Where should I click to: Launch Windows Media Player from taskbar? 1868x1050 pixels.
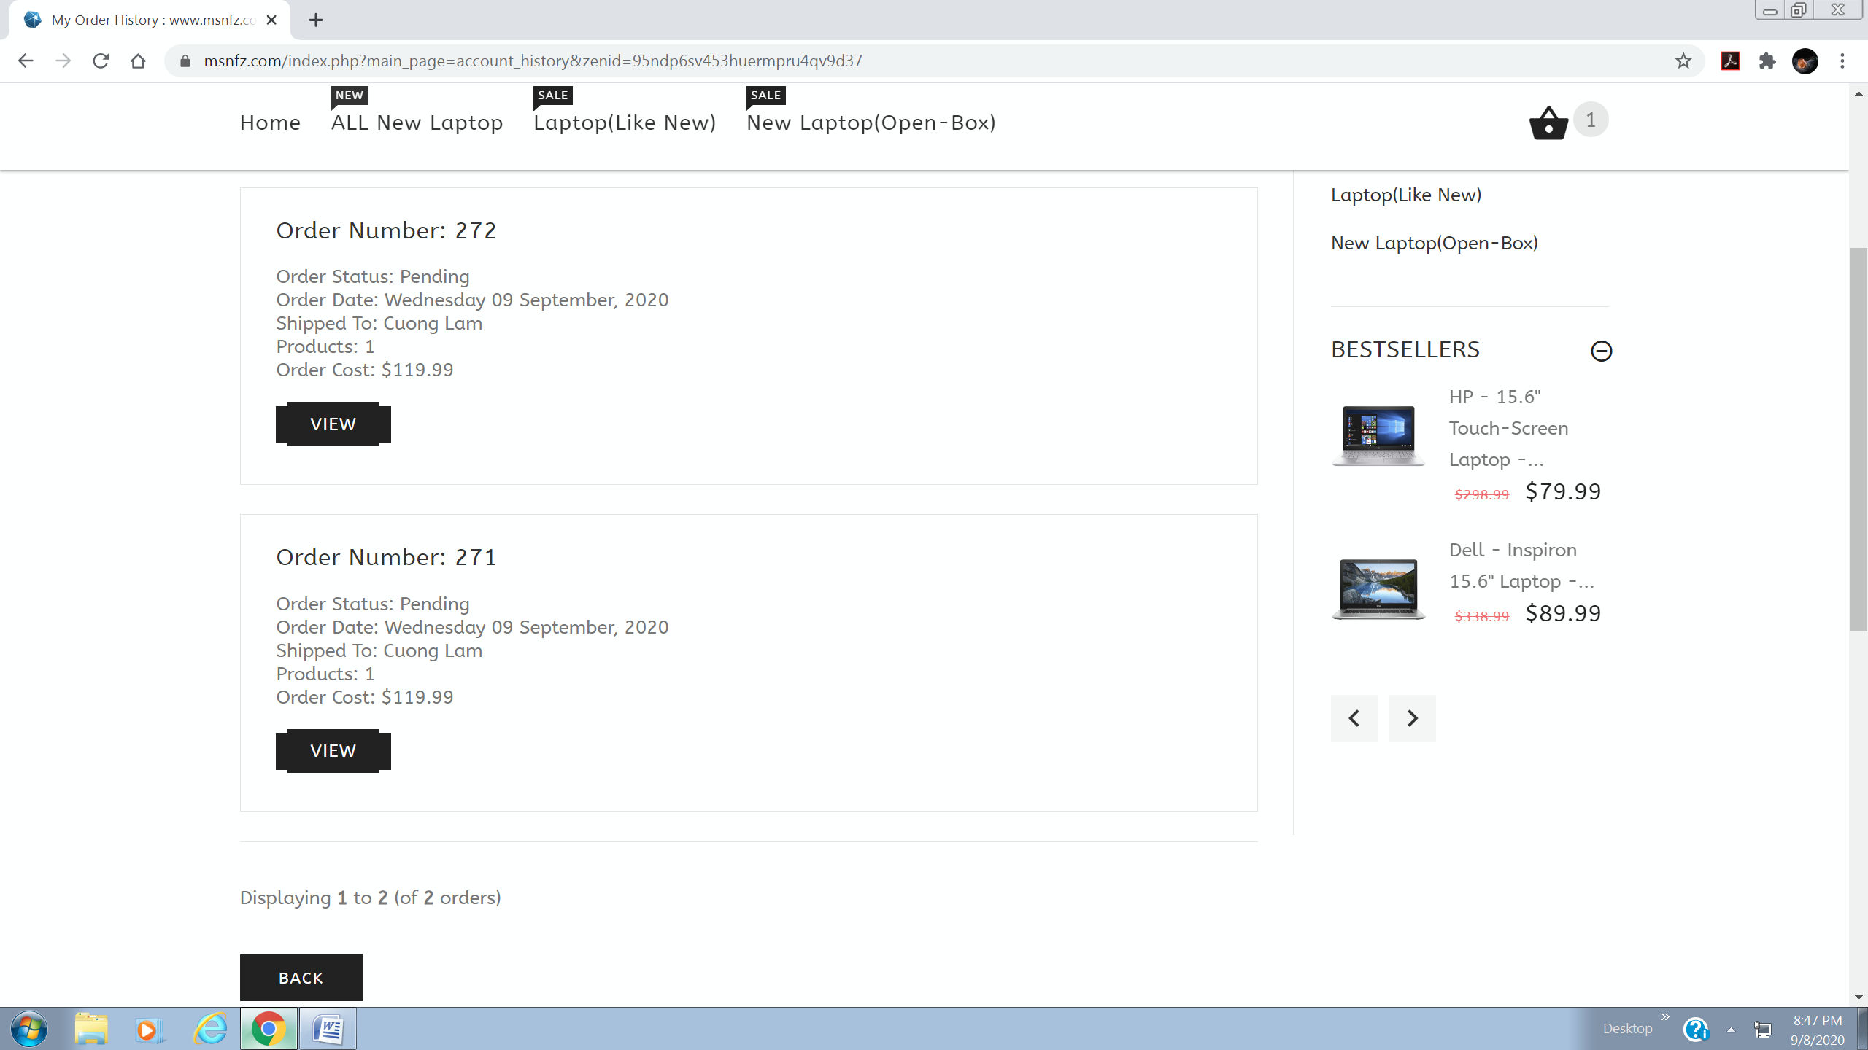pyautogui.click(x=149, y=1029)
